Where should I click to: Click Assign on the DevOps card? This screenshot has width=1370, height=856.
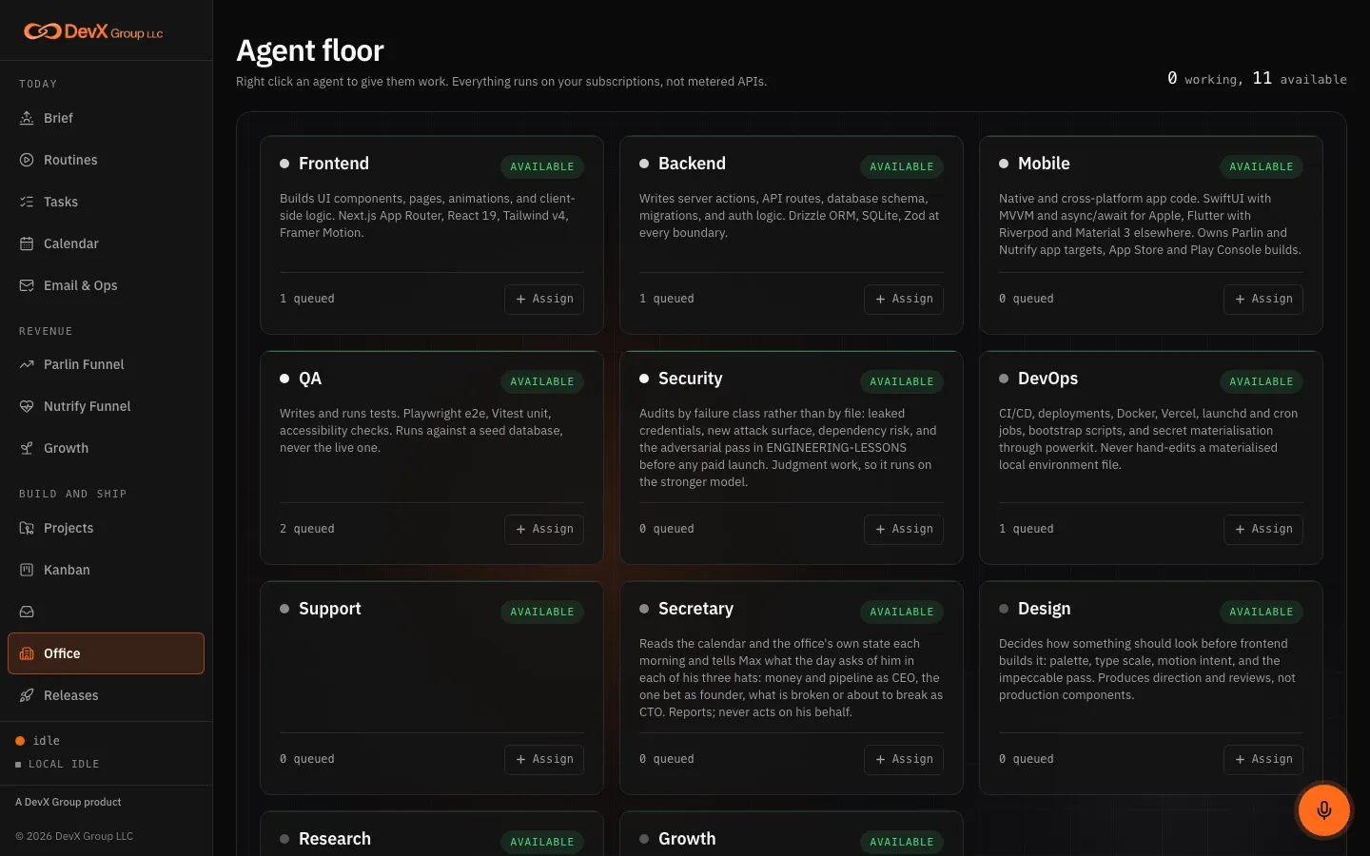click(1263, 529)
